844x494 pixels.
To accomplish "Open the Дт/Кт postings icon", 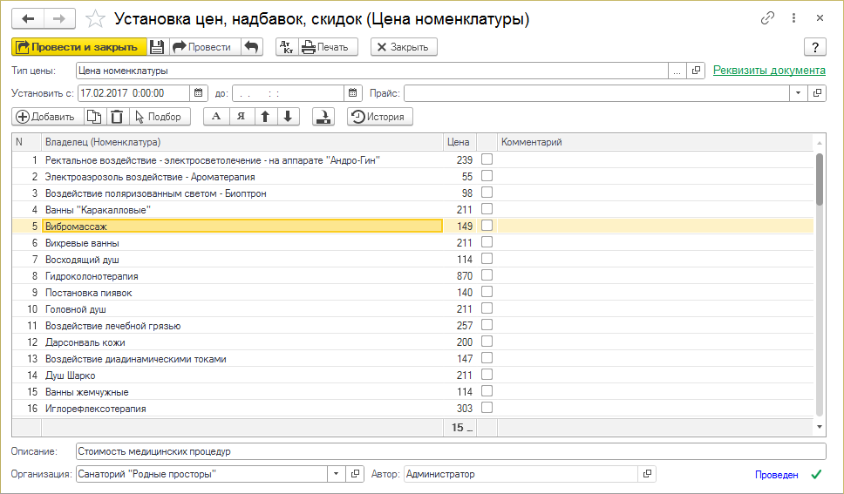I will (x=285, y=47).
